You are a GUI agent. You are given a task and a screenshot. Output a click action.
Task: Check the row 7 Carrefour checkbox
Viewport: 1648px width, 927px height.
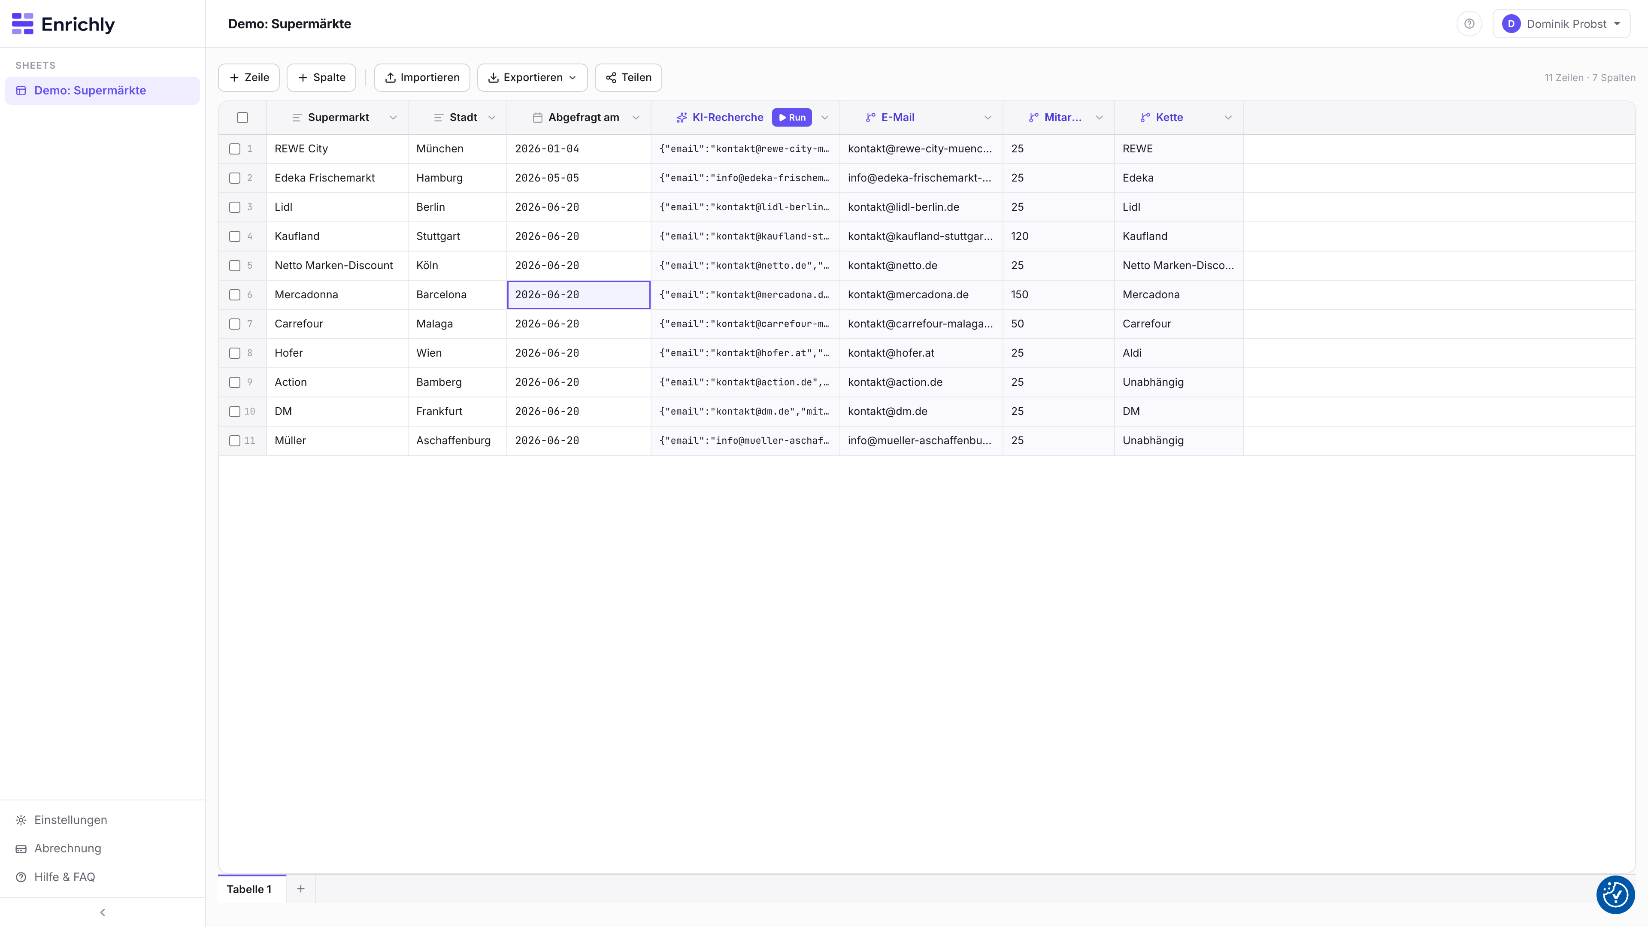(x=235, y=324)
